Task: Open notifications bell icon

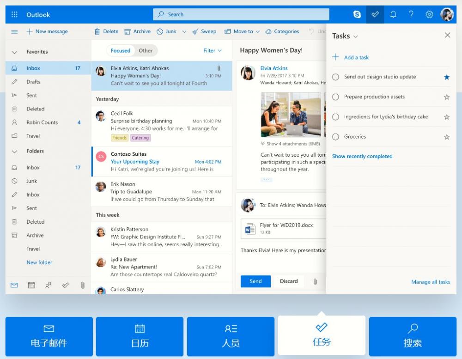Action: pyautogui.click(x=393, y=14)
